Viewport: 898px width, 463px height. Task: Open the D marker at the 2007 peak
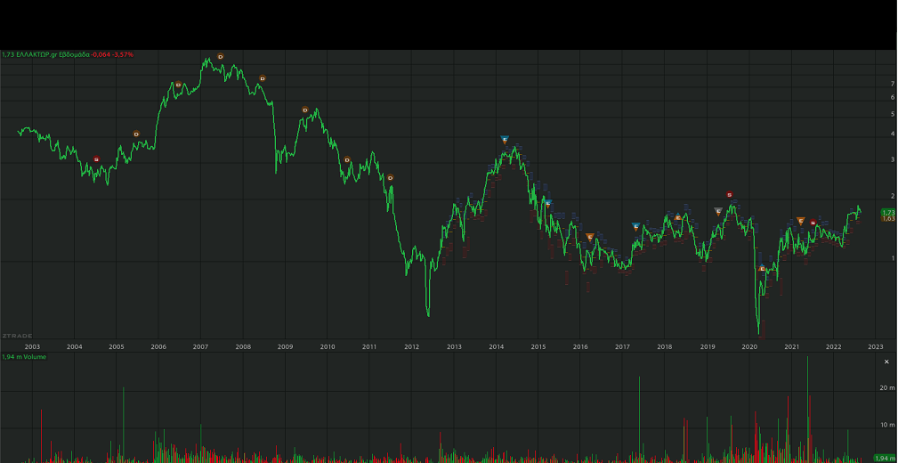point(221,56)
